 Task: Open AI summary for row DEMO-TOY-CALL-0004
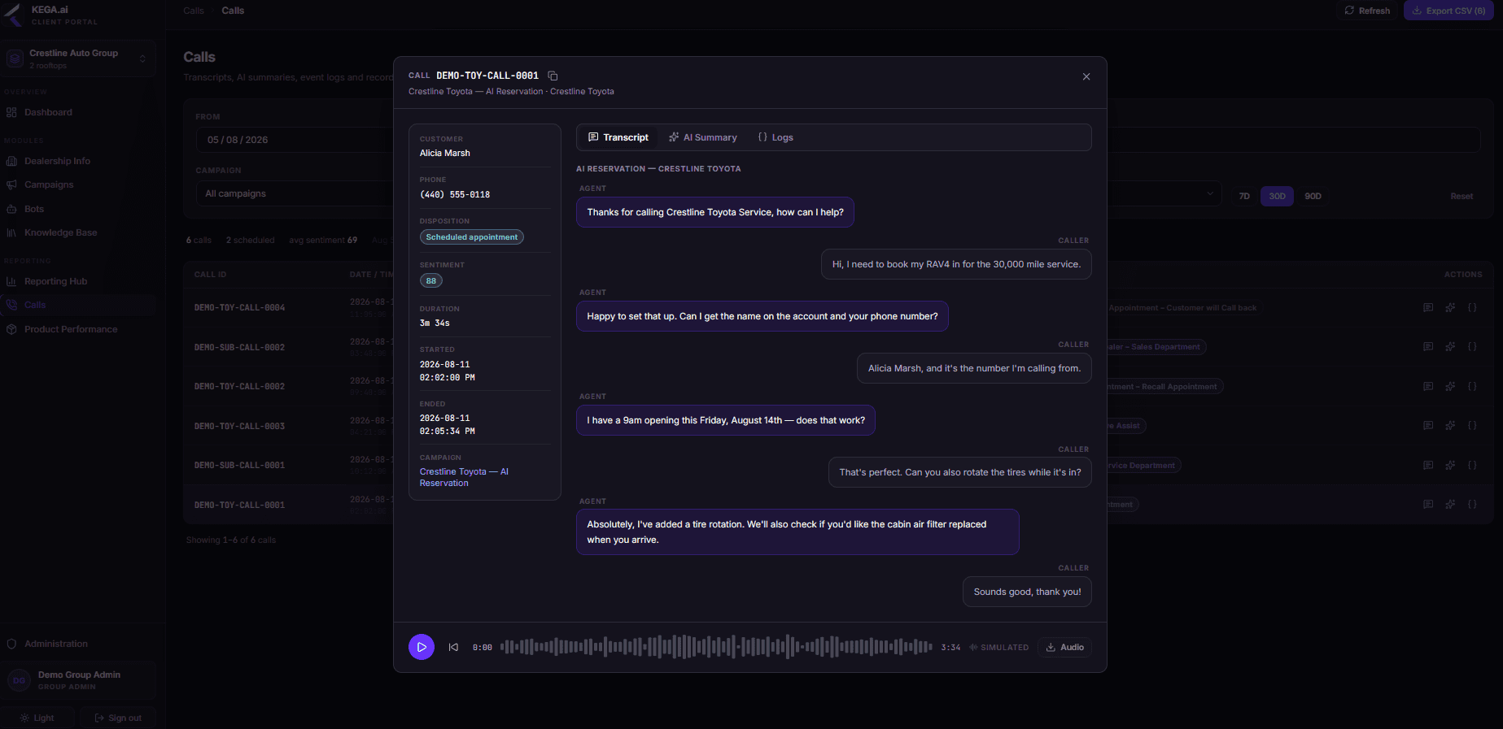point(1450,308)
